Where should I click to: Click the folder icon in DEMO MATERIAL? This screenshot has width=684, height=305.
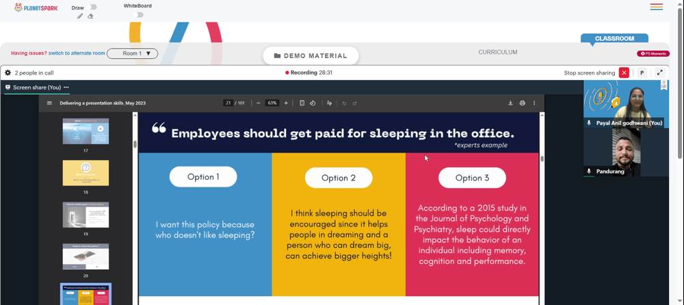point(277,56)
